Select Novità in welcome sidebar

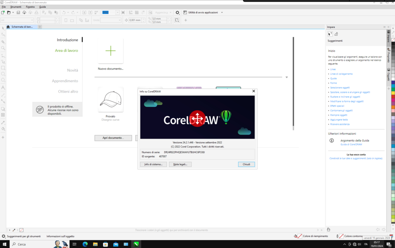click(x=73, y=70)
